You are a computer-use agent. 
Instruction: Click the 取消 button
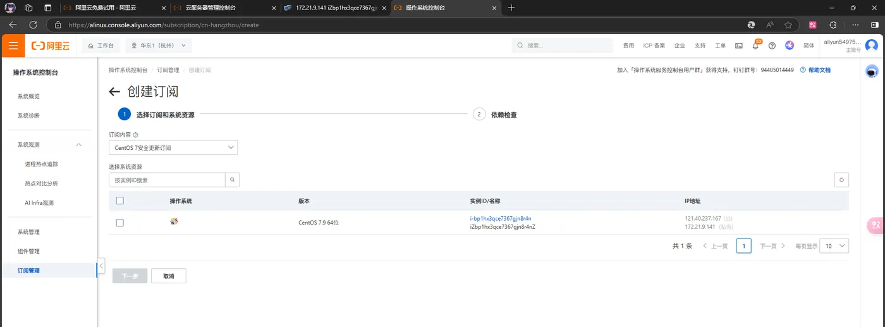coord(169,276)
